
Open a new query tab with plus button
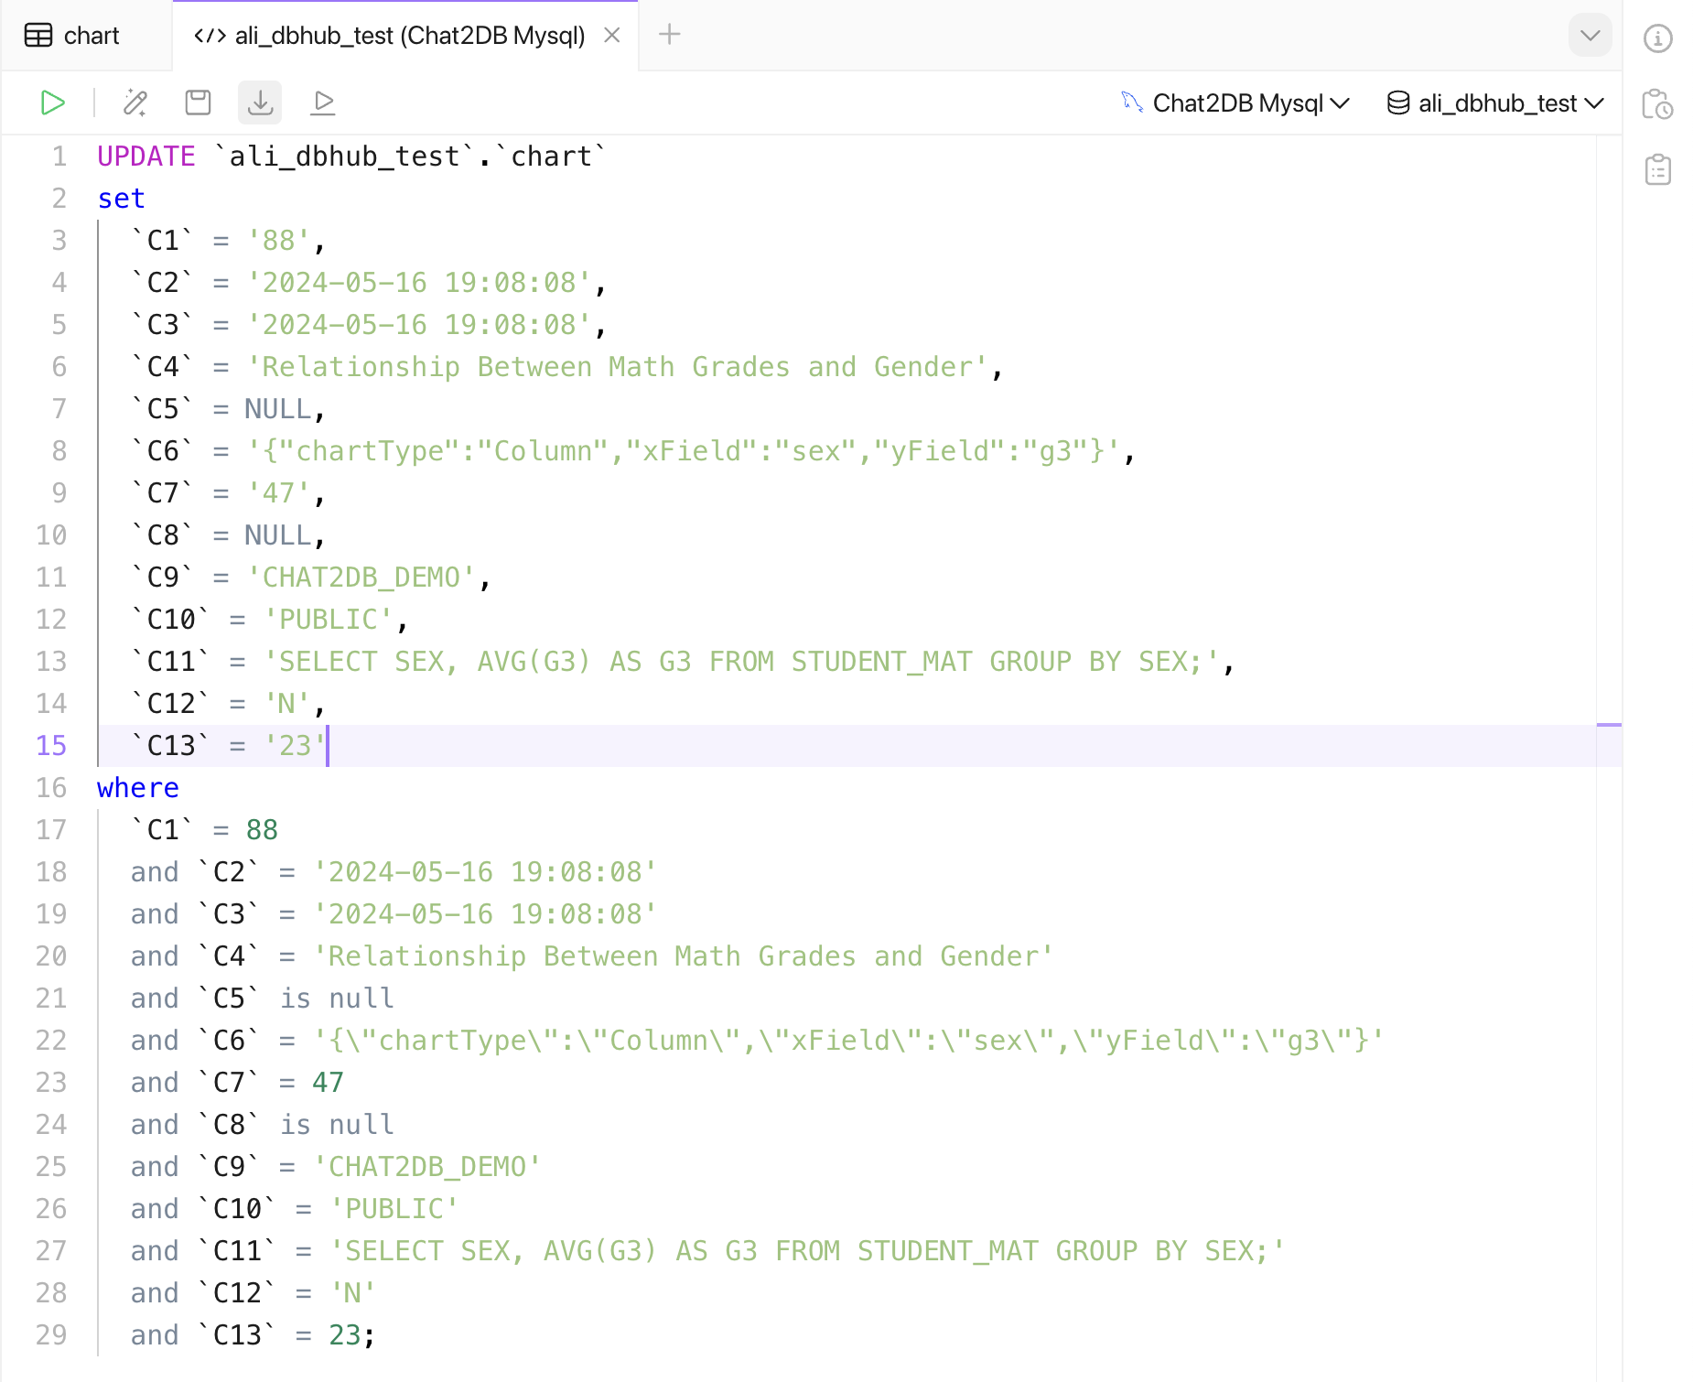pyautogui.click(x=670, y=34)
